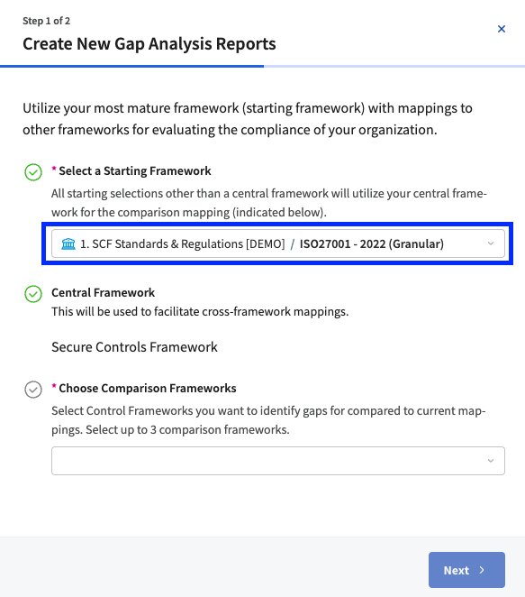
Task: Click the building icon in the starting framework field
Action: (x=68, y=243)
